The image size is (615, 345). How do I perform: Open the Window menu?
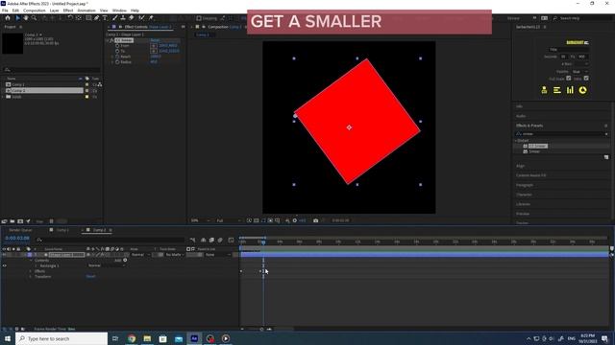(119, 11)
